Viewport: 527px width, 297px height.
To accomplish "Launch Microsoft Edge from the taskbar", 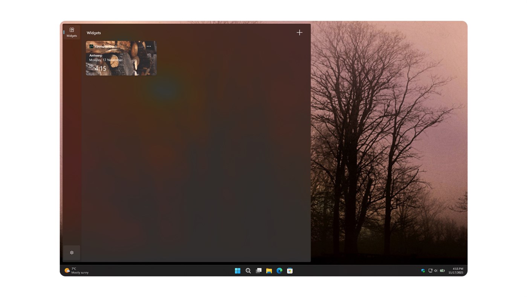I will point(280,271).
